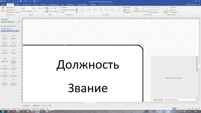
Task: Add a new page with plus button
Action: tap(50, 105)
